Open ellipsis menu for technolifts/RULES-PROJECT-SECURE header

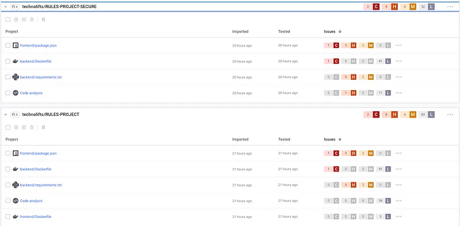coord(450,7)
